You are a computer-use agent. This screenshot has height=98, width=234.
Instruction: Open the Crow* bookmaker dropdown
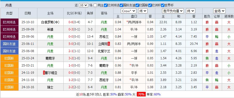coord(129,11)
